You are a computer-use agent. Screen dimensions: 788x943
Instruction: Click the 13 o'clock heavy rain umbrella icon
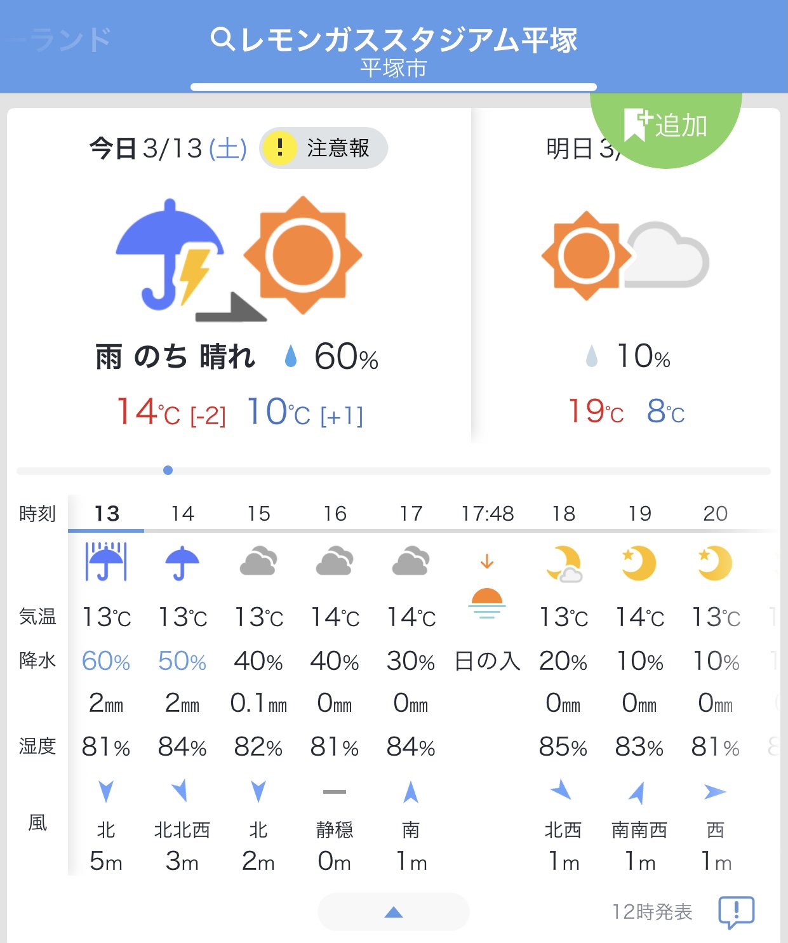coord(106,562)
